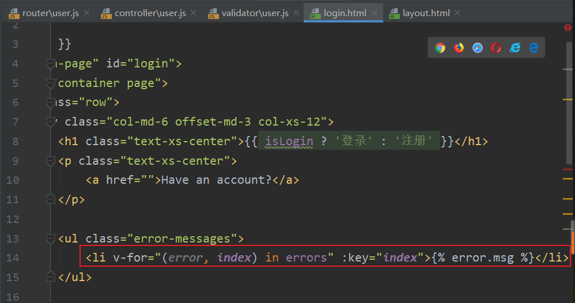Click the :key="index" binding

[x=383, y=257]
